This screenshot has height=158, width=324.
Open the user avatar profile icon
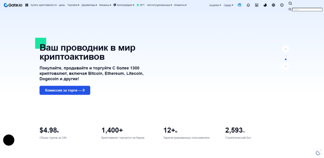pos(240,5)
